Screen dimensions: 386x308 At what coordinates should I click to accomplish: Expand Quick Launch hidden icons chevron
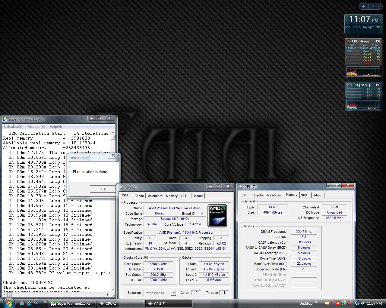tap(45, 302)
